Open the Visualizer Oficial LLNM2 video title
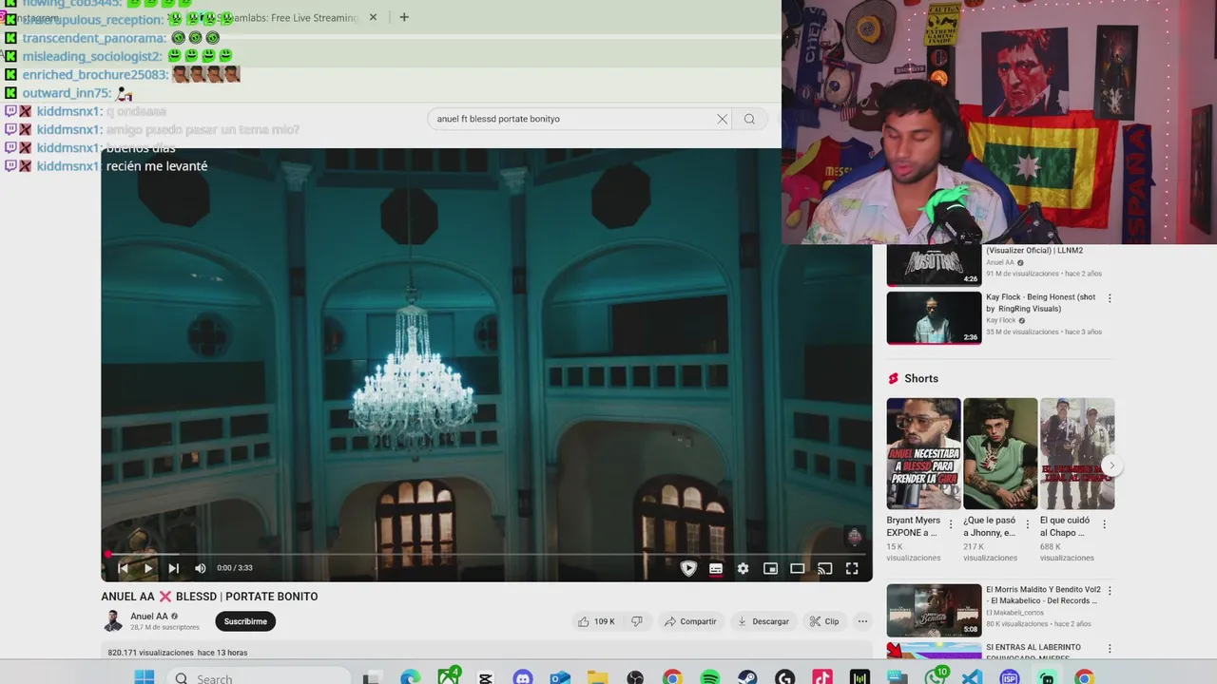The height and width of the screenshot is (684, 1217). [1034, 250]
